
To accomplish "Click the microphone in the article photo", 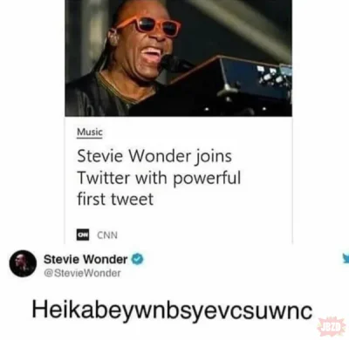I will [x=174, y=63].
